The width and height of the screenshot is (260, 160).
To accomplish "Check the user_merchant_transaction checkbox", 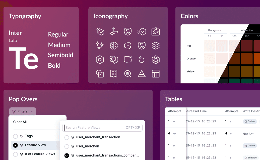I will click(x=67, y=137).
